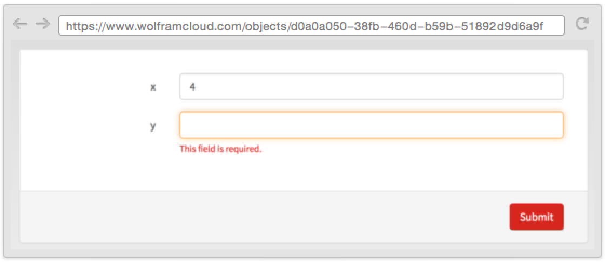Image resolution: width=605 pixels, height=262 pixels.
Task: Click into the x input field
Action: tap(371, 87)
